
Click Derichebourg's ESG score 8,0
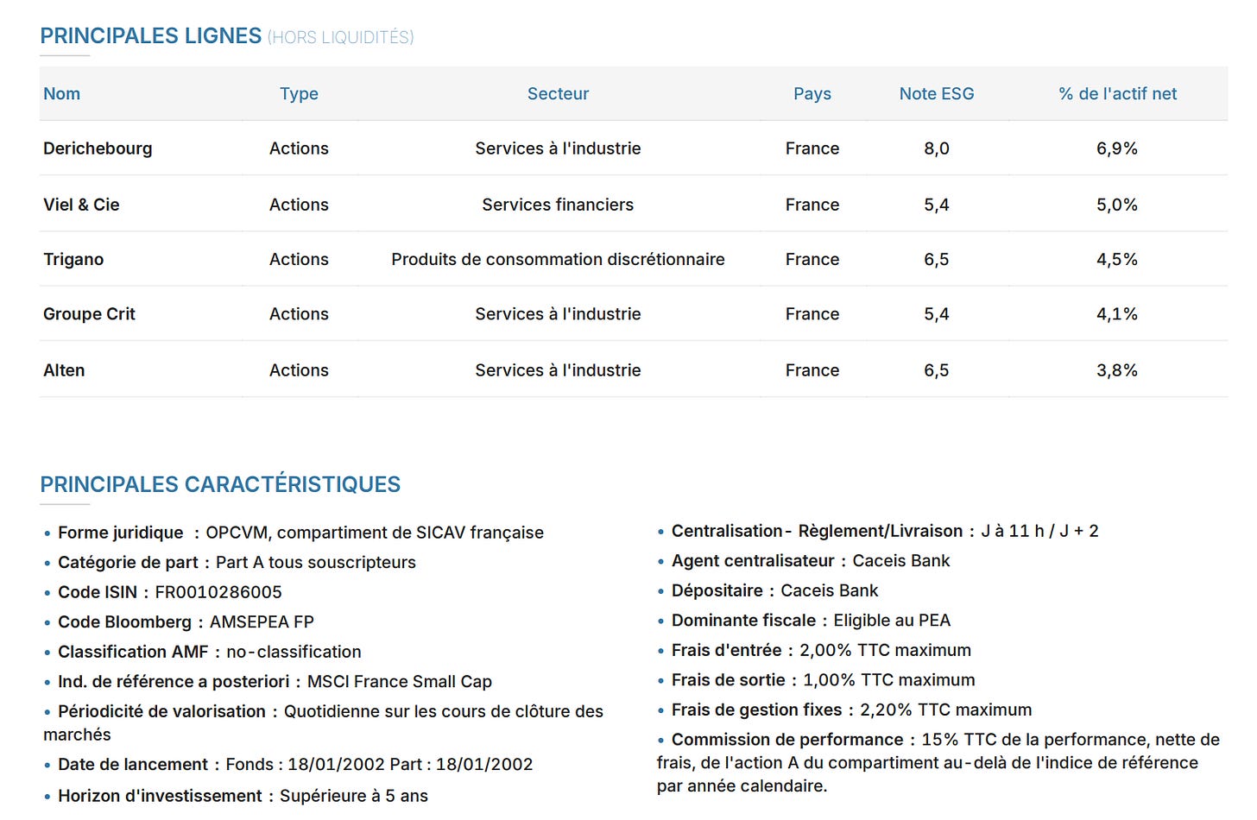[x=937, y=148]
